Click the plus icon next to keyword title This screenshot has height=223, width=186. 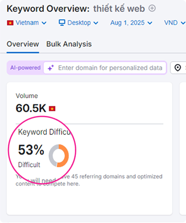point(152,8)
